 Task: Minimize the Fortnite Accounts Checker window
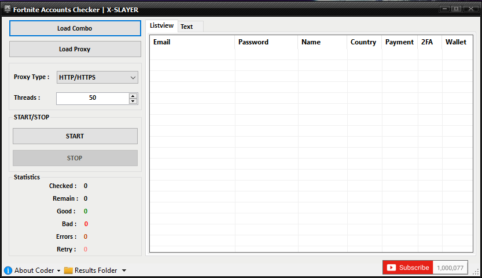[444, 9]
